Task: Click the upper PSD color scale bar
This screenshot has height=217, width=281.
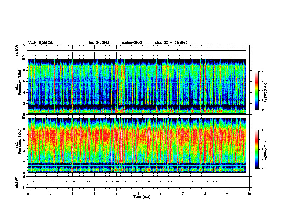Action: (257, 91)
